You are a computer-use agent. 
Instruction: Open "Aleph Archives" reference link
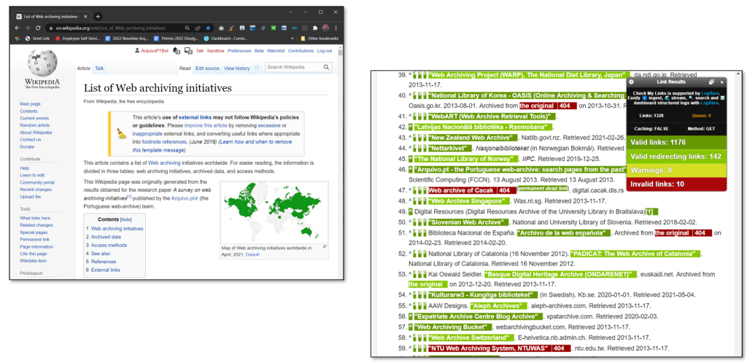coord(500,306)
